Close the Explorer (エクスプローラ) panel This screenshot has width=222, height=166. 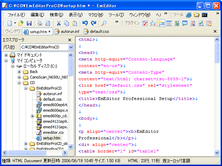70,40
